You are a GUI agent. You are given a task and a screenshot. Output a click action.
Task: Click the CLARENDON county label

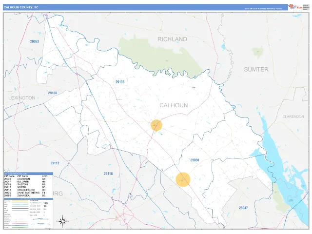pos(293,117)
